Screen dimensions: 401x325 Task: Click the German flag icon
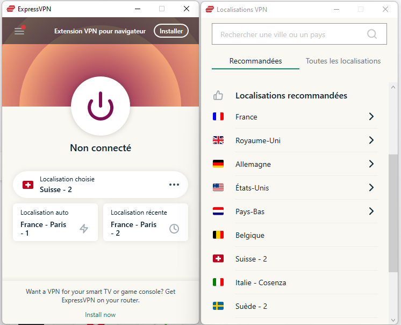pyautogui.click(x=218, y=164)
